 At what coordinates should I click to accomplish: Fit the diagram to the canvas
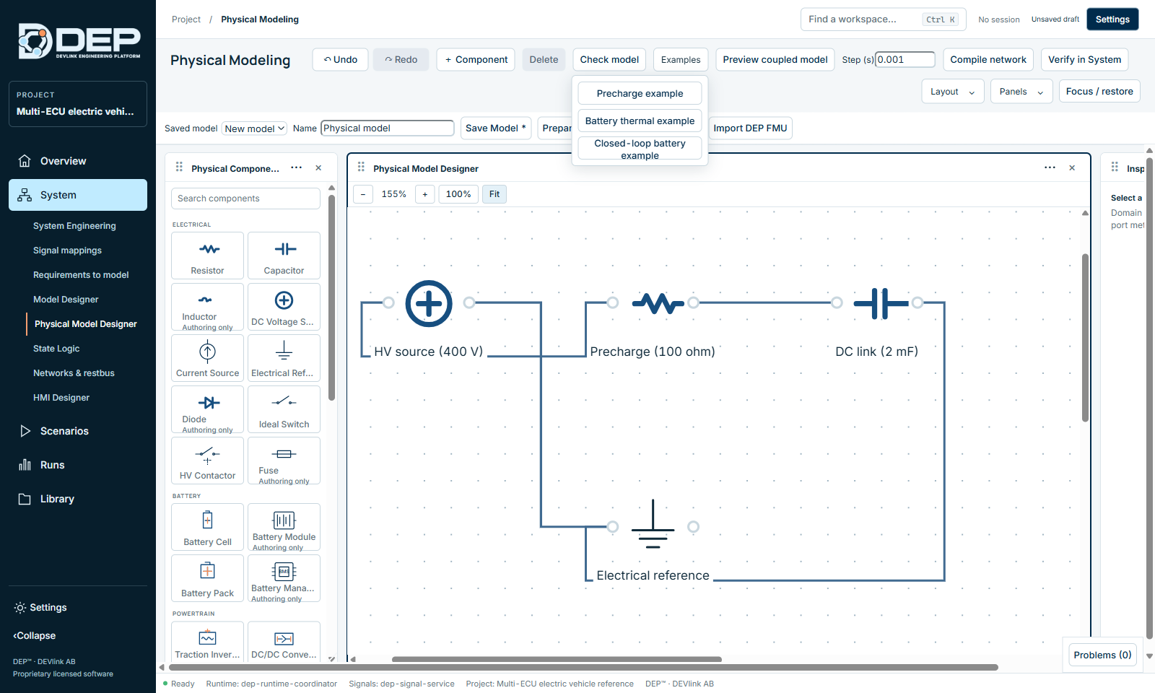pyautogui.click(x=494, y=194)
